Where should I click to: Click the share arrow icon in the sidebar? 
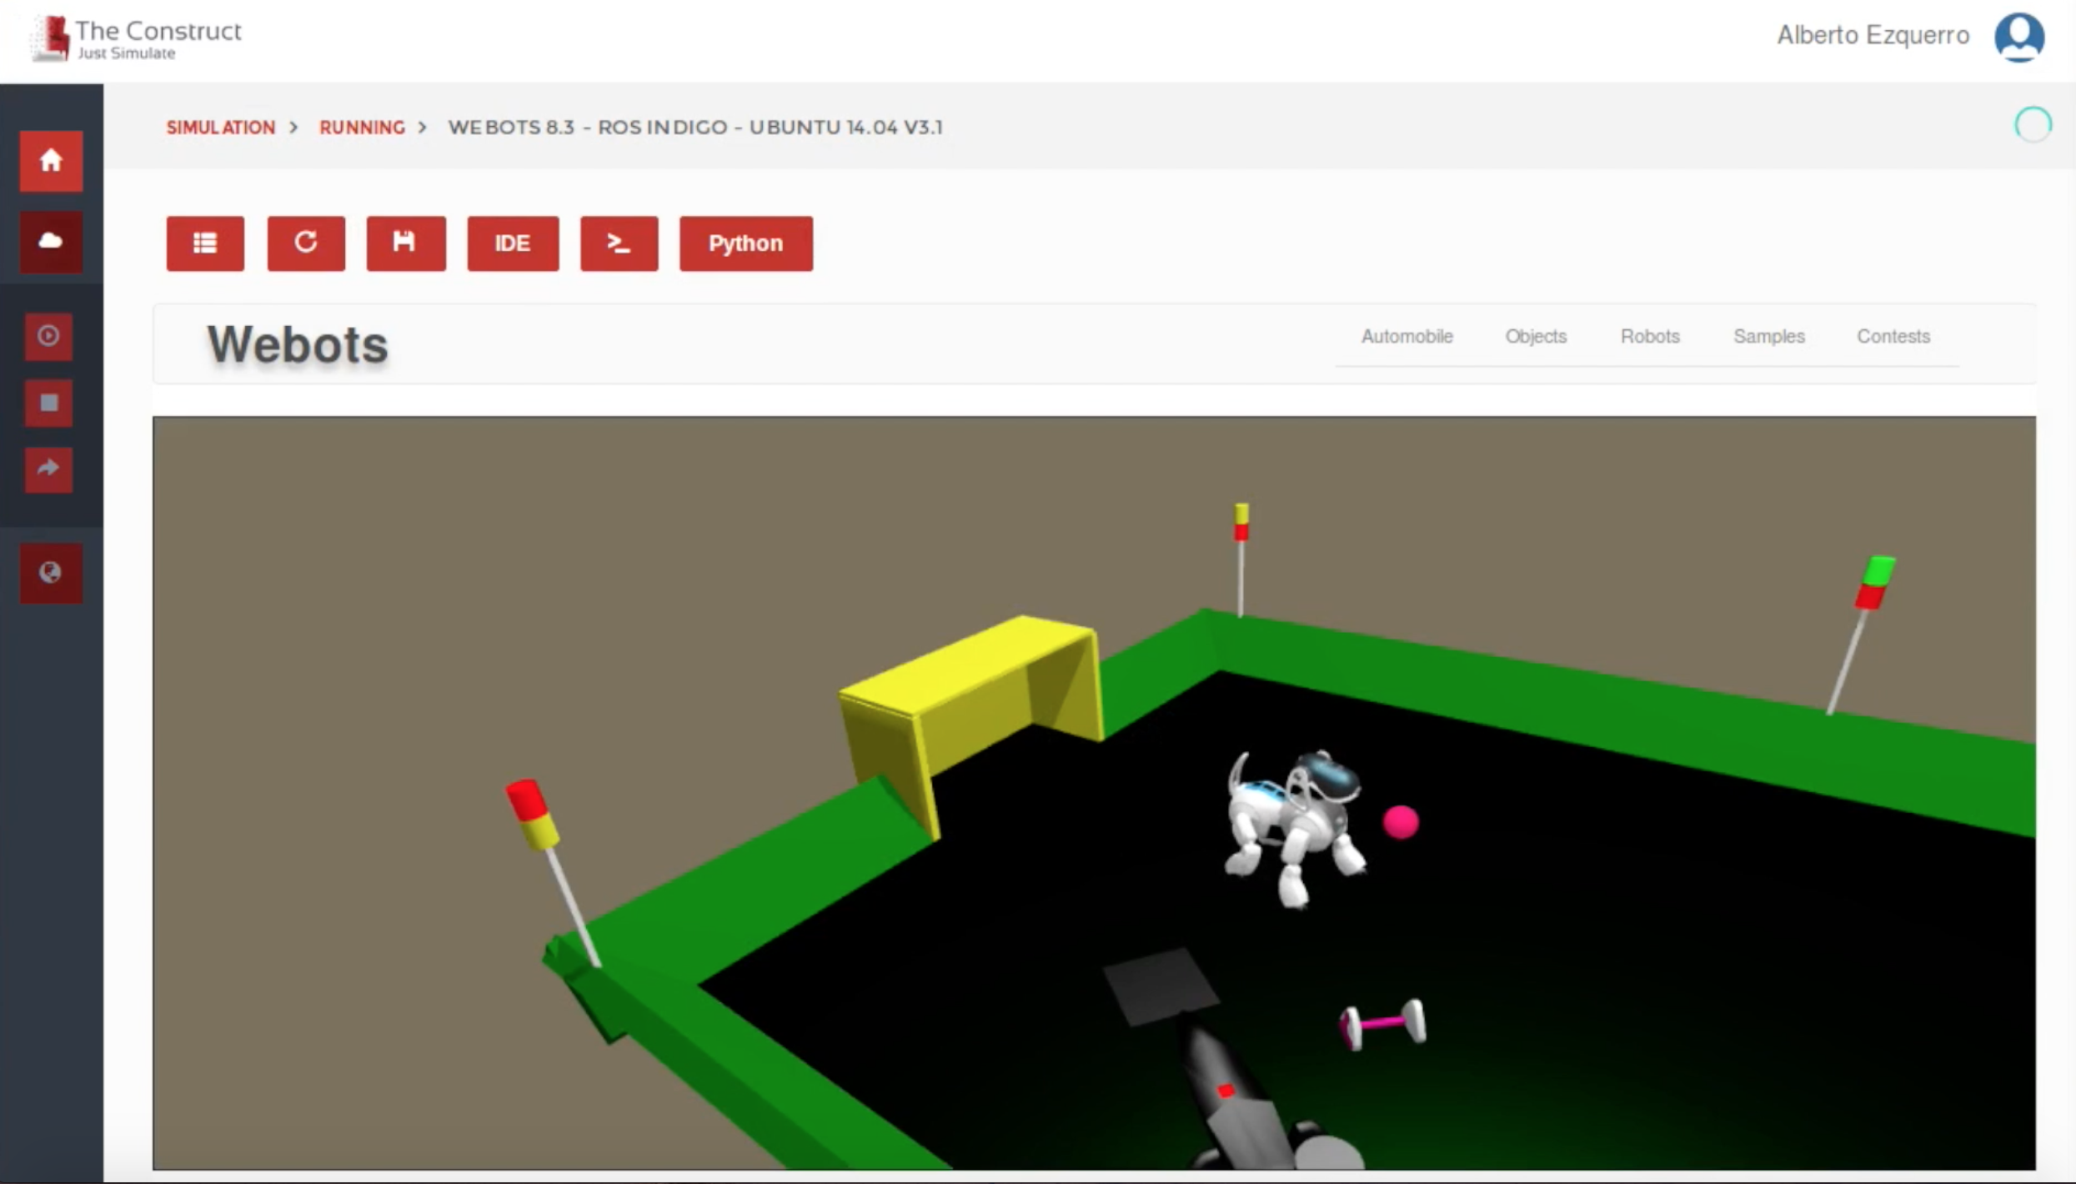click(x=48, y=469)
